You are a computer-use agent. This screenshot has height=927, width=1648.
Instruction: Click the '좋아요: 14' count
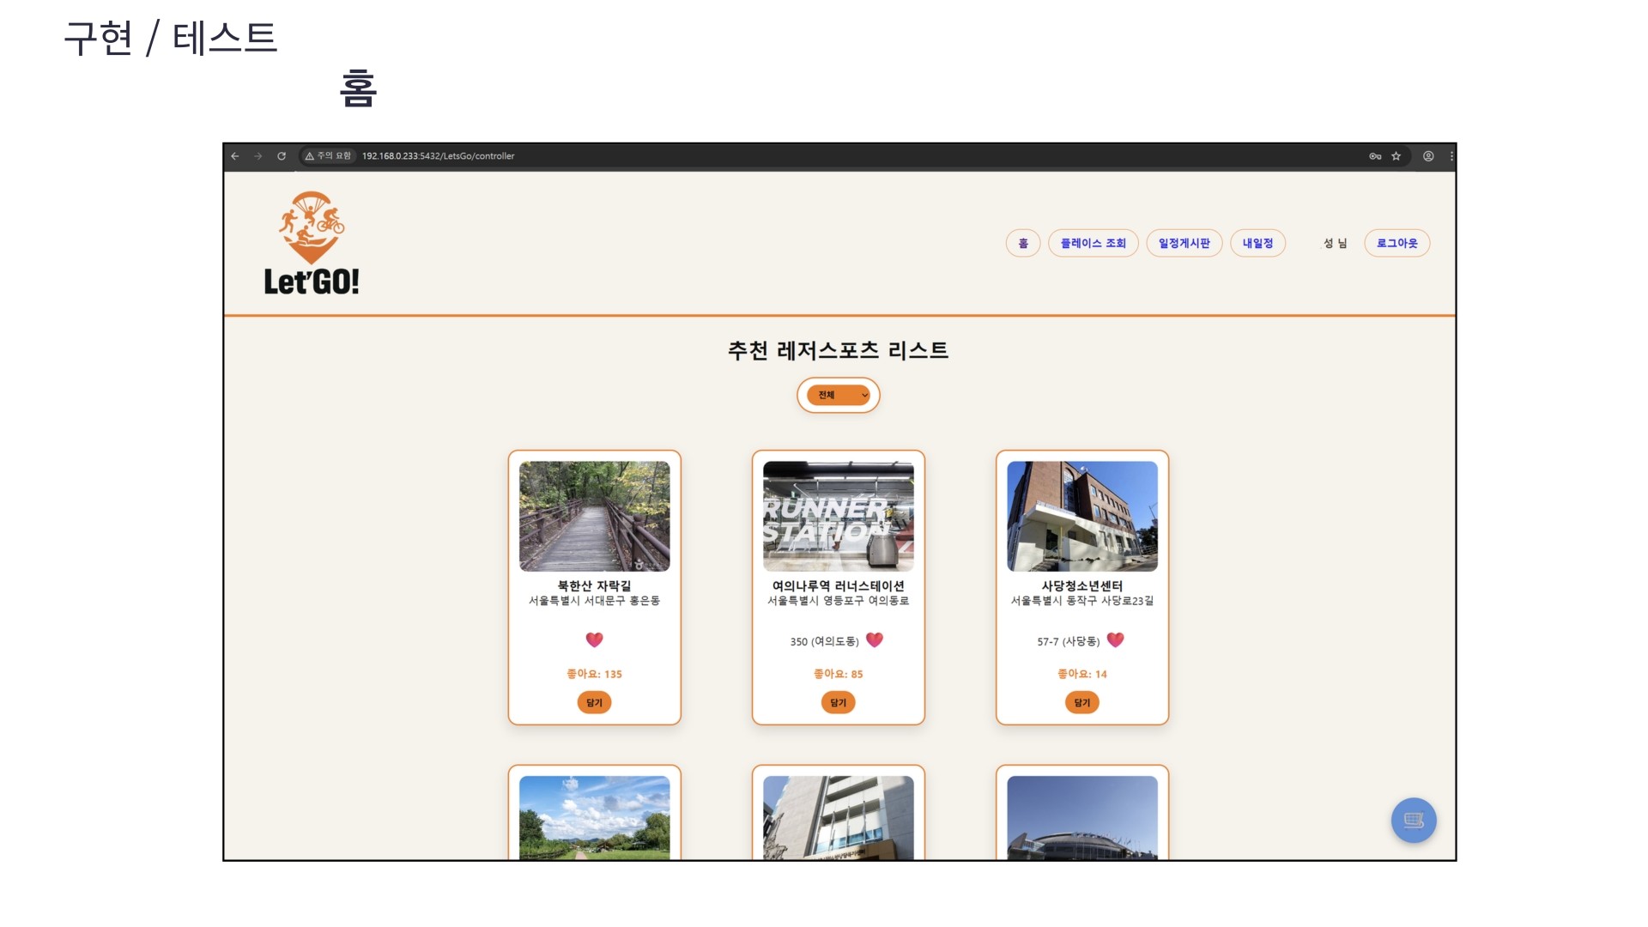tap(1082, 674)
